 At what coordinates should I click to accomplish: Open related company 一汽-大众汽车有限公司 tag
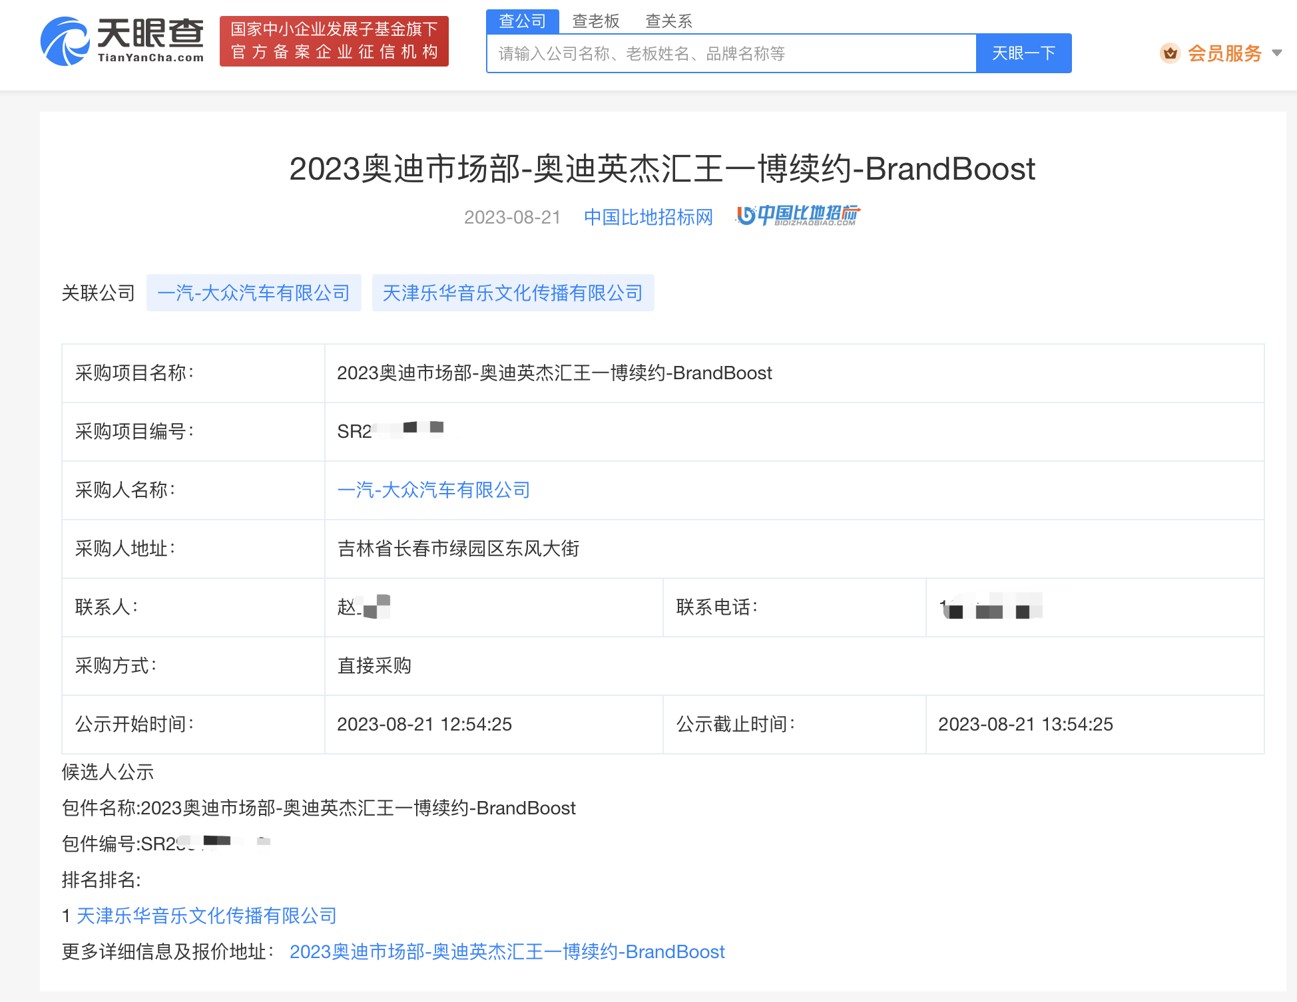click(254, 293)
